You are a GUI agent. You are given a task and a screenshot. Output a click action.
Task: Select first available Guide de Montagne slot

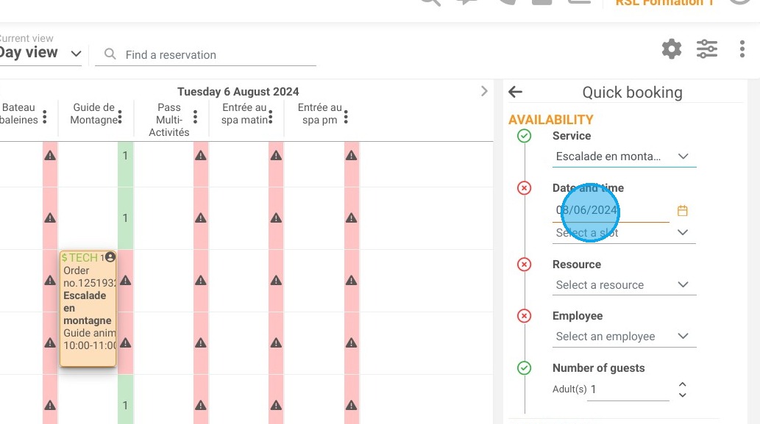click(x=125, y=156)
